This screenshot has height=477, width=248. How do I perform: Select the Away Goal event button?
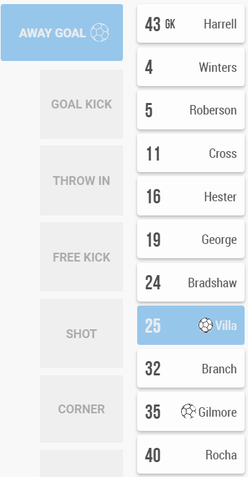pyautogui.click(x=62, y=33)
